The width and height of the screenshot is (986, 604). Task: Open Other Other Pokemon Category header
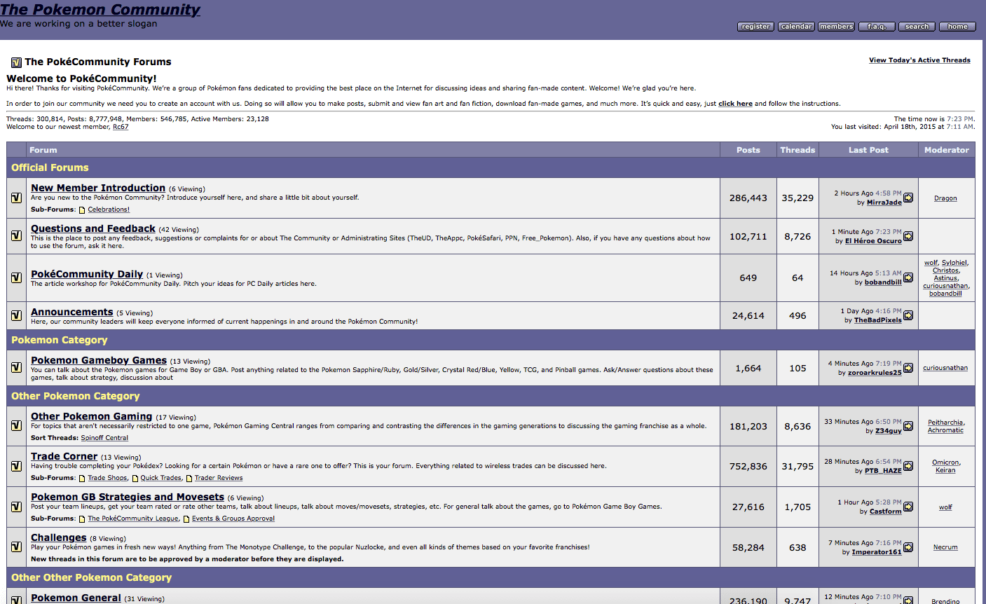91,577
